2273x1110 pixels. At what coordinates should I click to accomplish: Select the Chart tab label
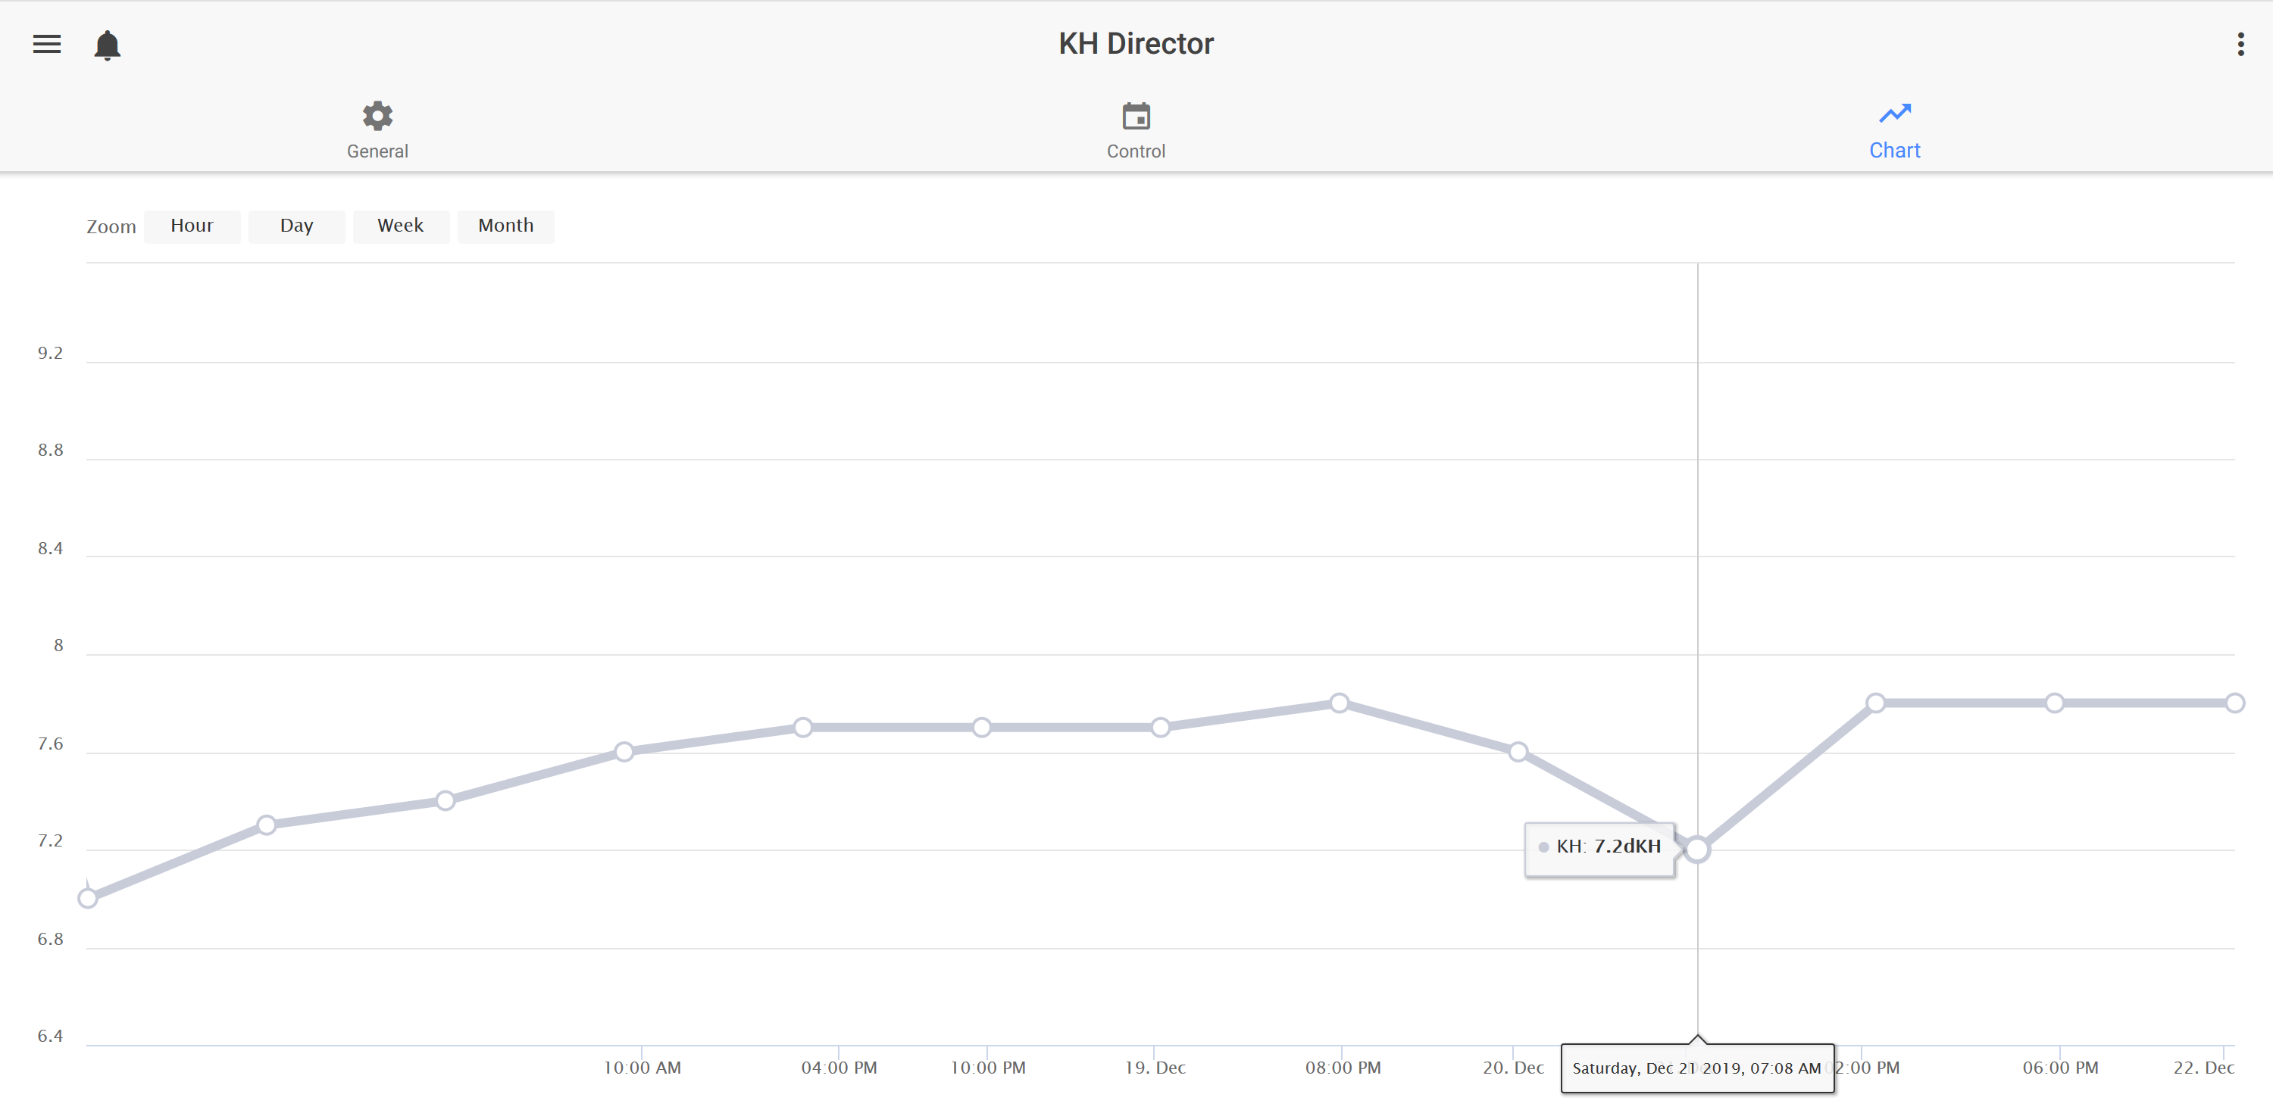[x=1894, y=151]
